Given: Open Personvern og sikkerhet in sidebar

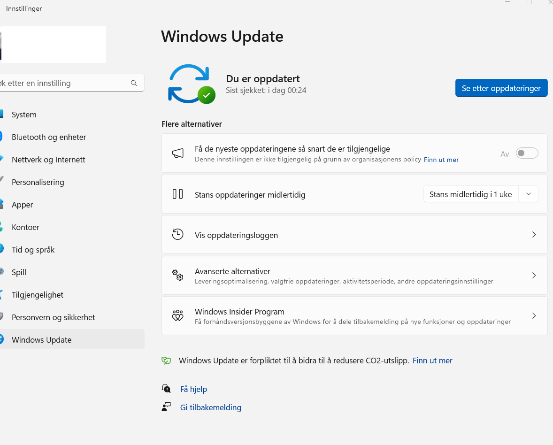Looking at the screenshot, I should 53,317.
